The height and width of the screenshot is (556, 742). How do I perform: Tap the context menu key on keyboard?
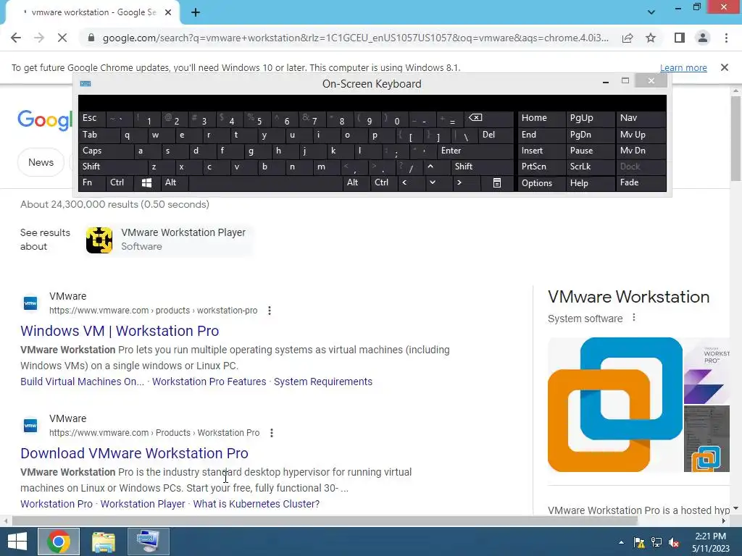pos(497,183)
